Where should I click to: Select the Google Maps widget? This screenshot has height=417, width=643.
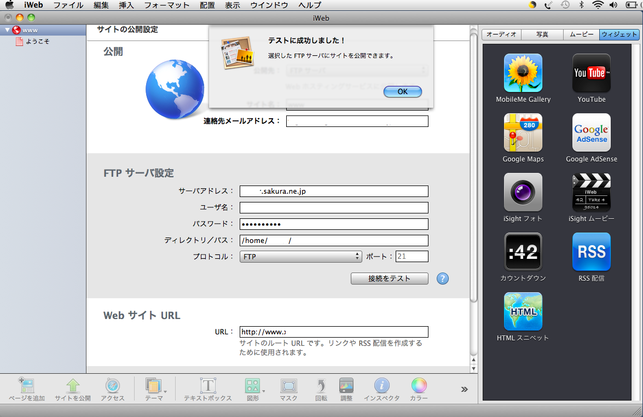click(523, 133)
